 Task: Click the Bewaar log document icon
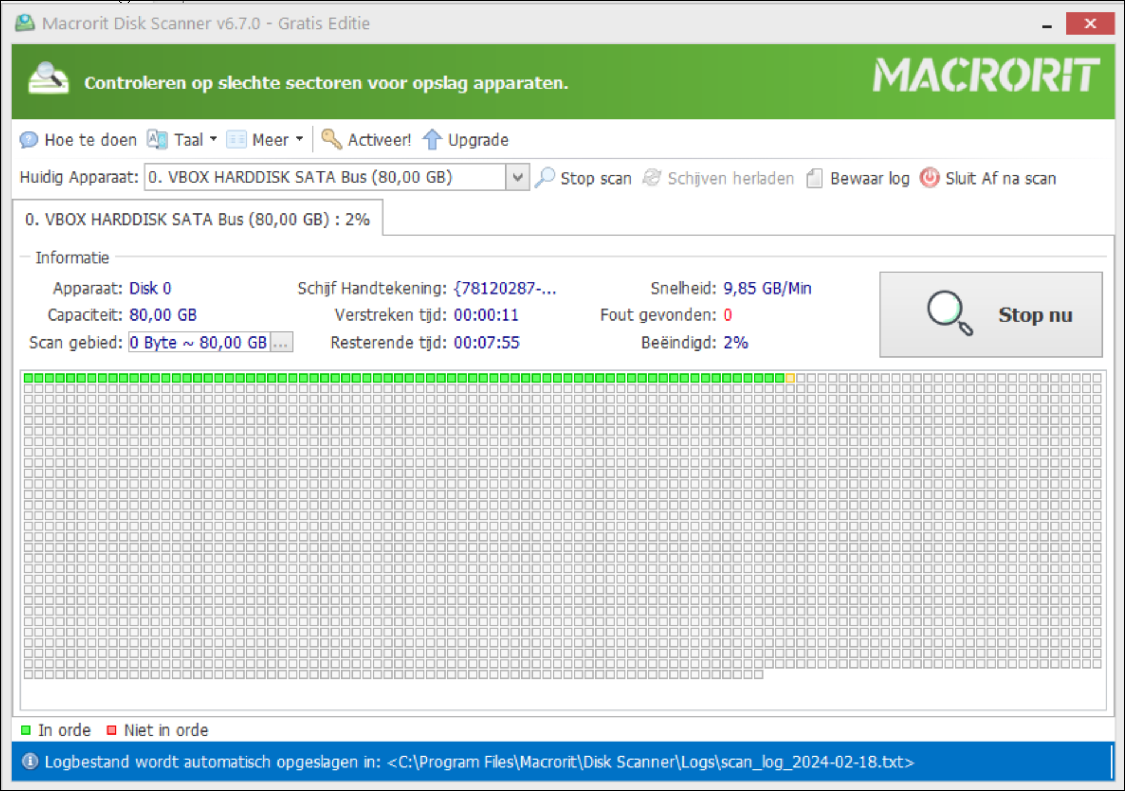click(814, 178)
